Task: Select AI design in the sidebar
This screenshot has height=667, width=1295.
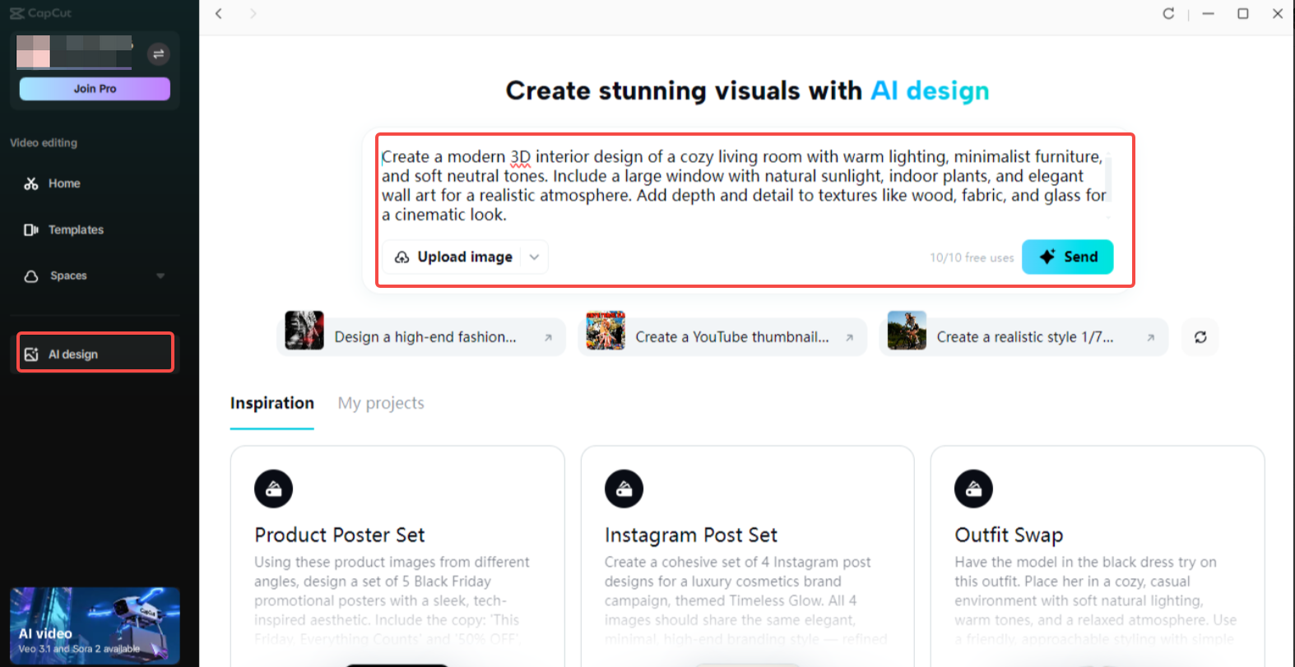Action: (95, 354)
